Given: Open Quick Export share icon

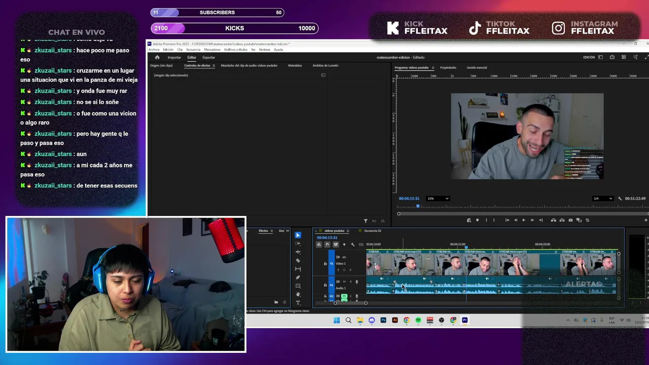Looking at the screenshot, I should [612, 57].
